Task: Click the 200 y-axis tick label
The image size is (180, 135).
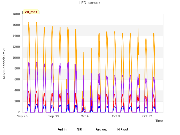Action: coord(17,101)
